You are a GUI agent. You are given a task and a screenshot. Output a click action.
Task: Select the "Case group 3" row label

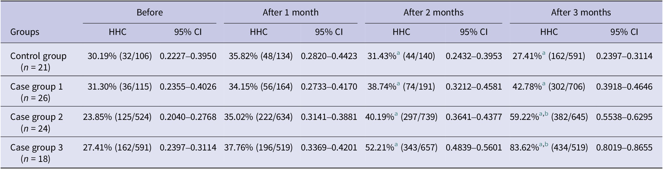click(x=36, y=148)
